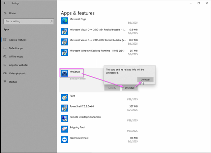Click the Microsoft Edge app icon
This screenshot has width=211, height=153.
[x=64, y=21]
